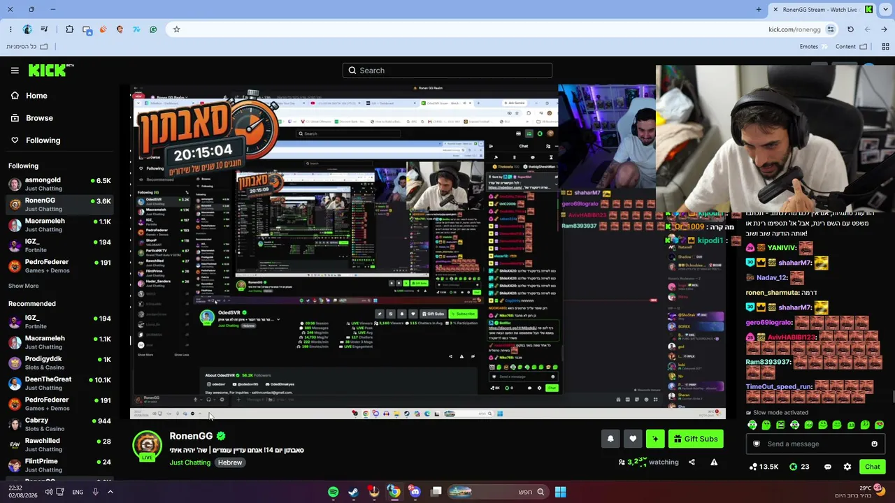Open Chrome's three-dot menu
This screenshot has height=503, width=895.
coord(10,29)
